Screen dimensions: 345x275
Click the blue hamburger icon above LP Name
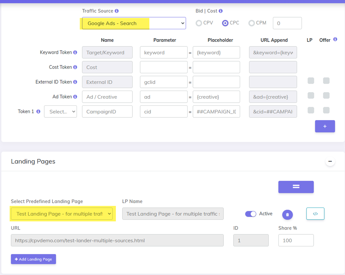pyautogui.click(x=296, y=187)
